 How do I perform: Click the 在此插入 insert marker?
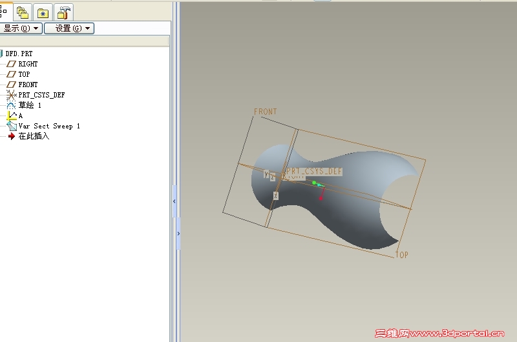34,136
